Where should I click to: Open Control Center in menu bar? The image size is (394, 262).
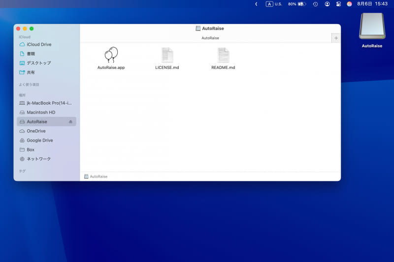click(x=338, y=4)
